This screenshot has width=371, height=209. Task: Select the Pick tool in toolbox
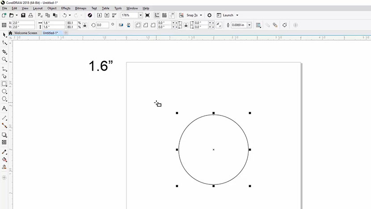pos(4,34)
